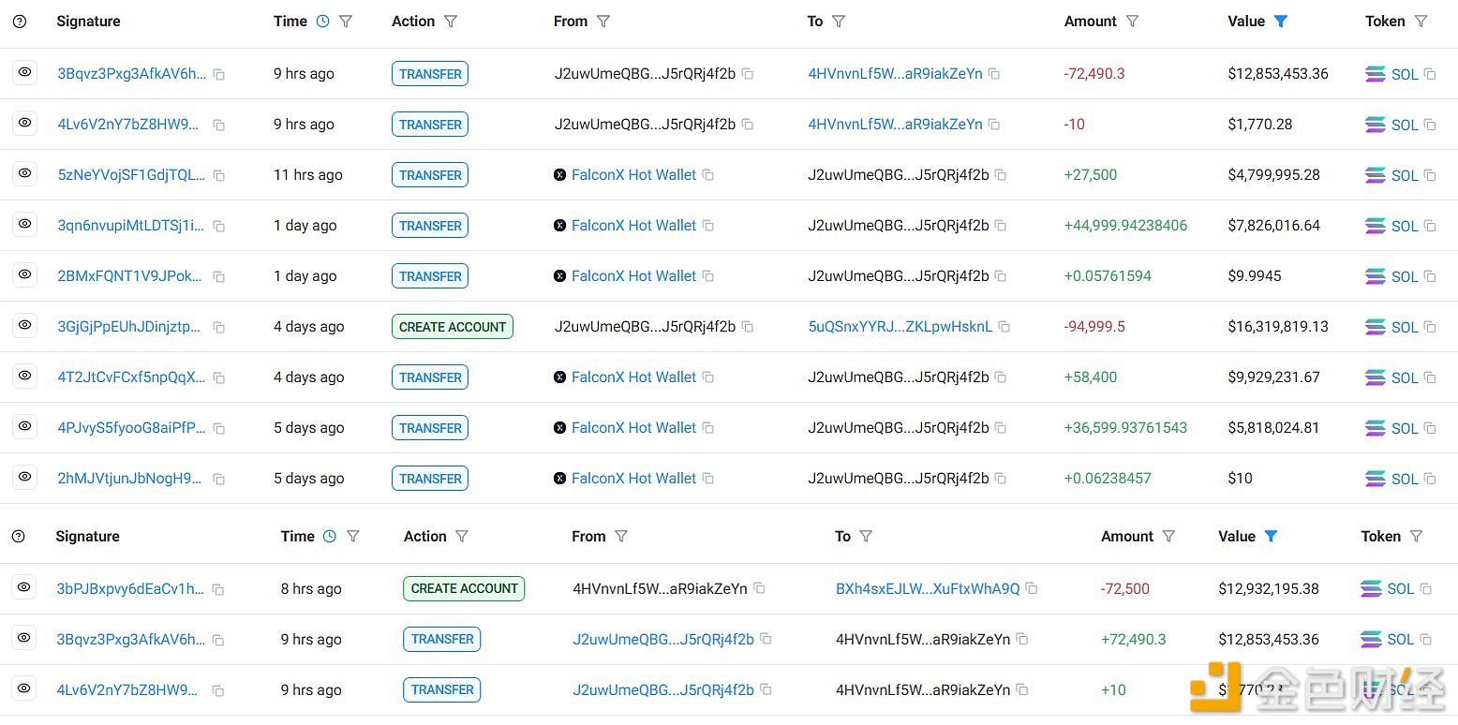Copy SOL token in the $4,799,995.28 row
This screenshot has height=725, width=1458.
[x=1430, y=175]
